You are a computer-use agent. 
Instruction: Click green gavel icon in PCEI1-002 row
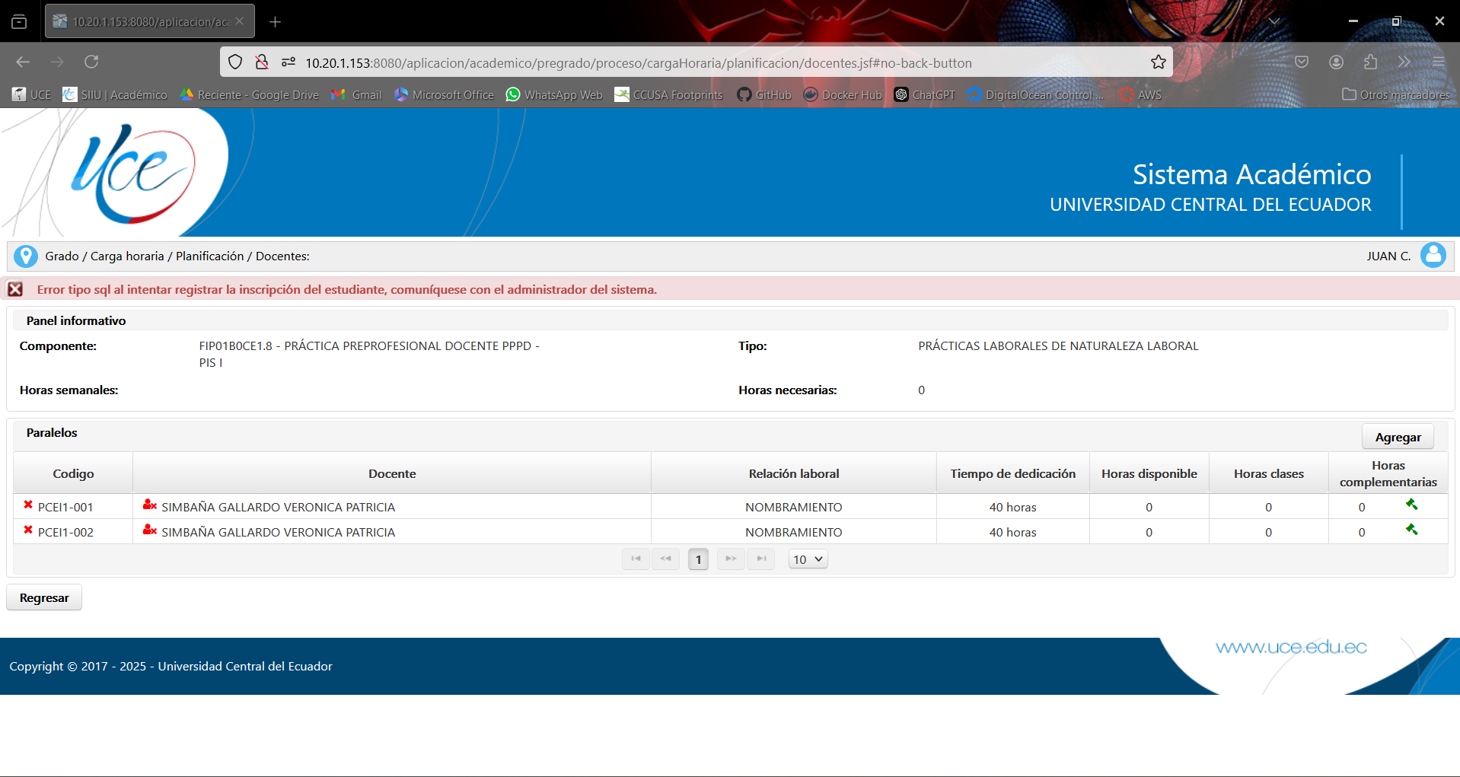[1411, 530]
